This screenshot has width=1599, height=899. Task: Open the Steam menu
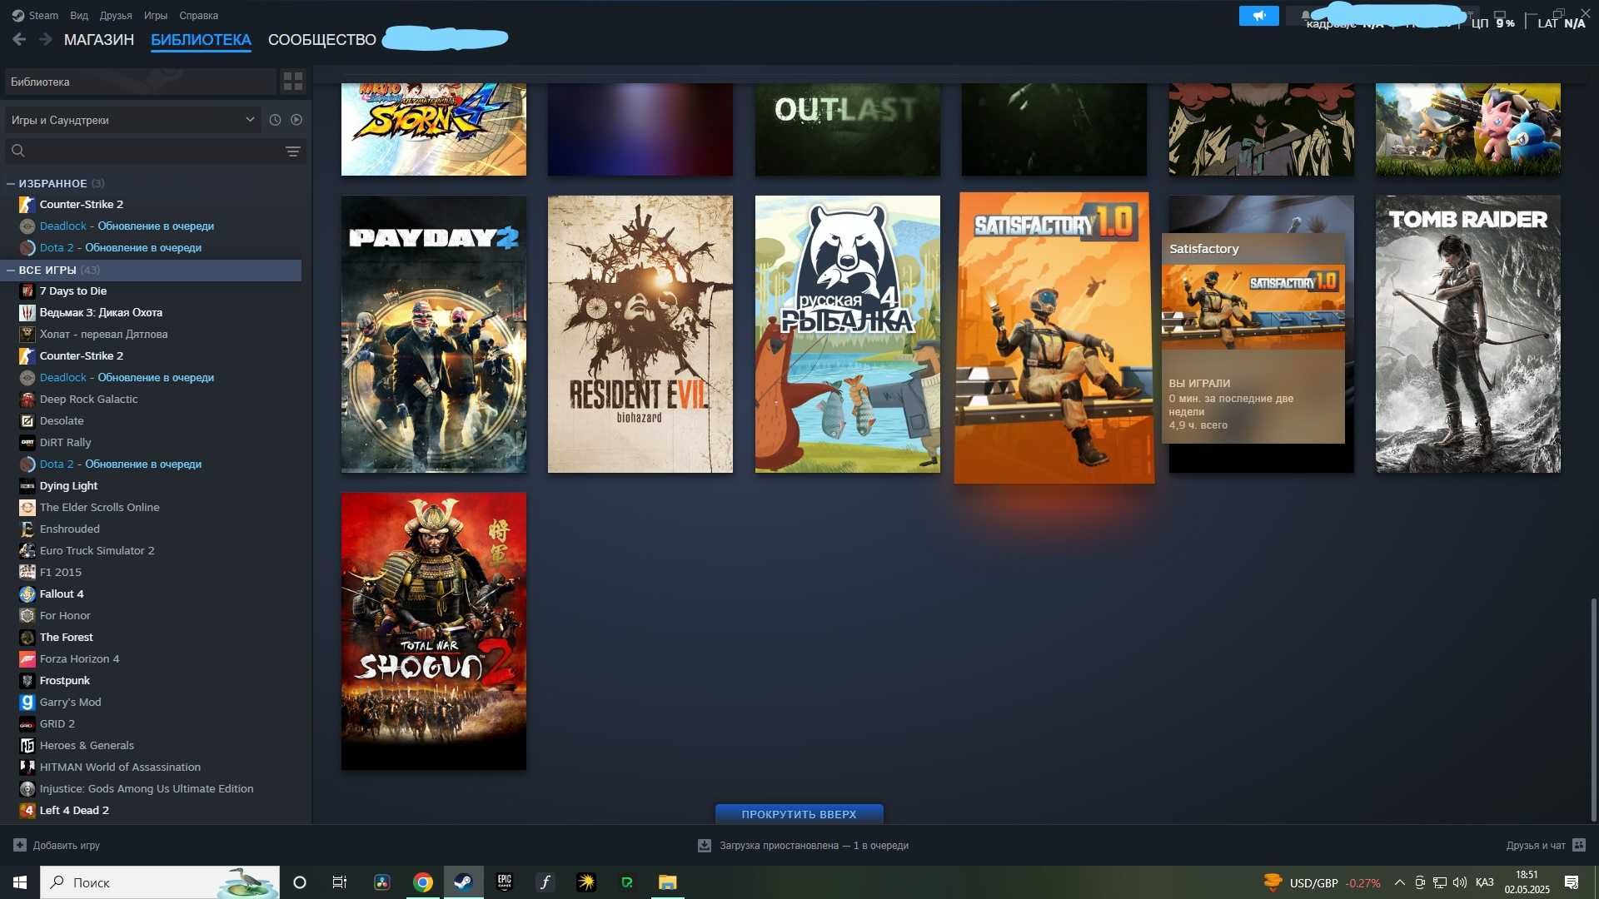[x=35, y=15]
